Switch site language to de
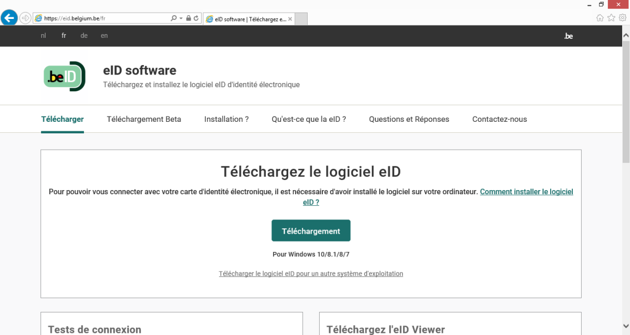The height and width of the screenshot is (335, 630). pyautogui.click(x=84, y=36)
